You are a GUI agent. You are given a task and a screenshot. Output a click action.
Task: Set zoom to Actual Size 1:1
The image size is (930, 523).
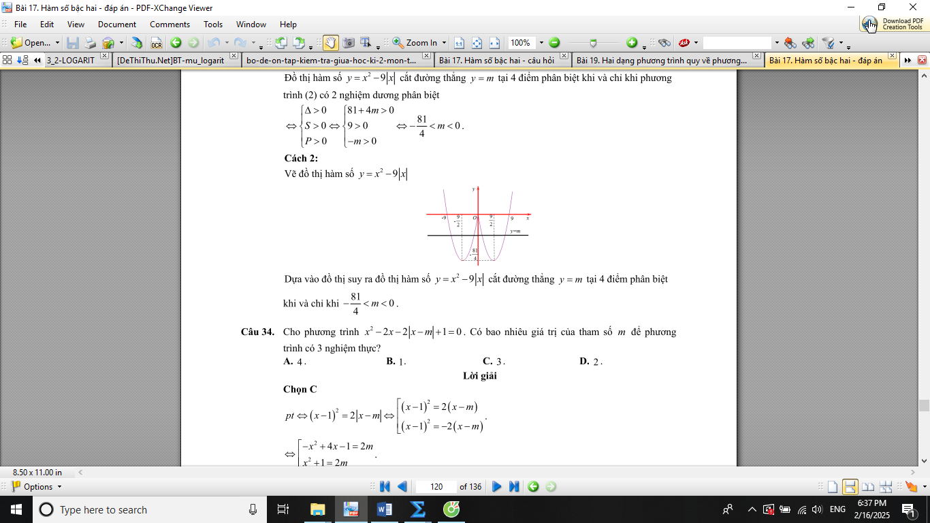pyautogui.click(x=459, y=43)
